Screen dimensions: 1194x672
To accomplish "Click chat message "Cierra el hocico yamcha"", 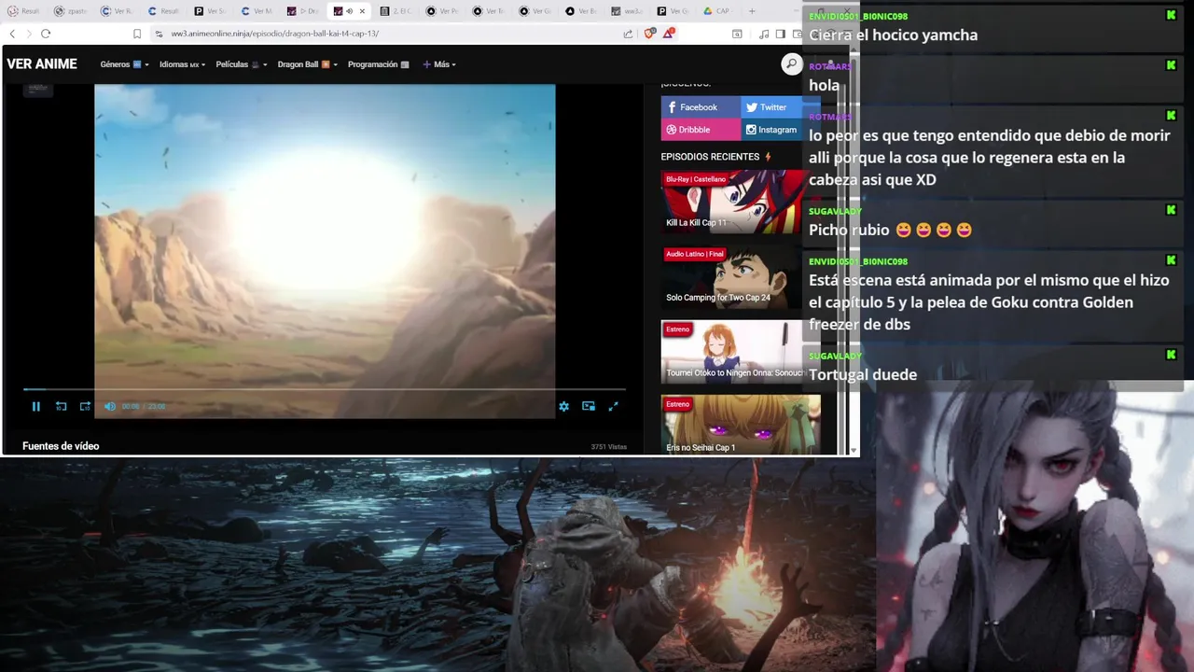I will pos(893,35).
